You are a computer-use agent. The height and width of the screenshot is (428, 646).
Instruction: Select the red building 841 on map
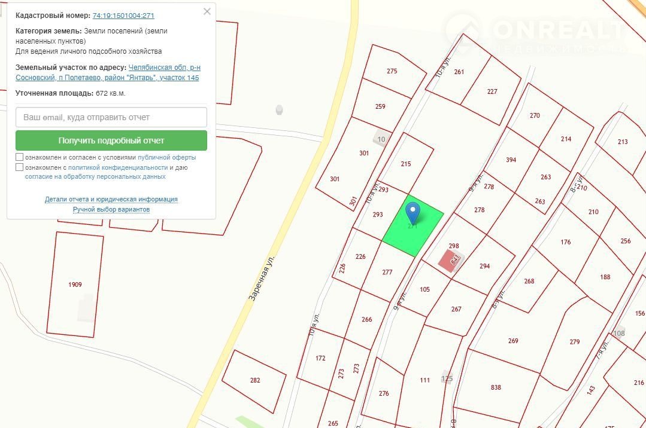[x=449, y=261]
